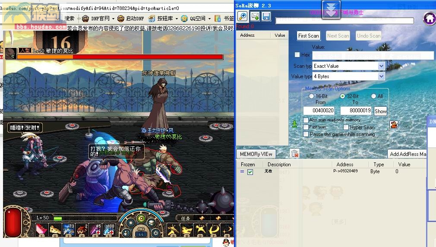This screenshot has height=247, width=436.
Task: Use blue item with count 73
Action: (68, 230)
